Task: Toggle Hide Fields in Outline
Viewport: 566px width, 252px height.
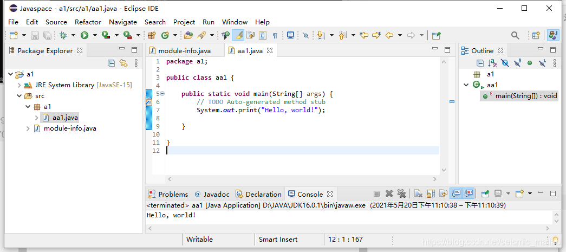Action: pyautogui.click(x=505, y=63)
